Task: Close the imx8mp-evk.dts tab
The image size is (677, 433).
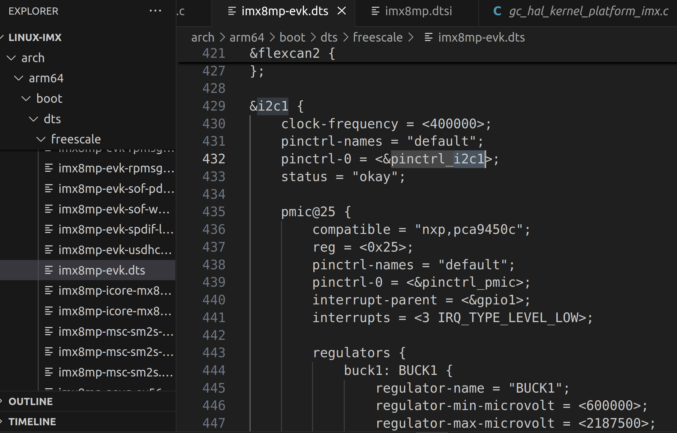Action: 342,11
